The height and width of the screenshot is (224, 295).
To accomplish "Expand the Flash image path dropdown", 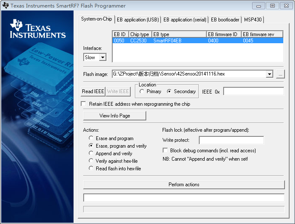I will pyautogui.click(x=269, y=74).
